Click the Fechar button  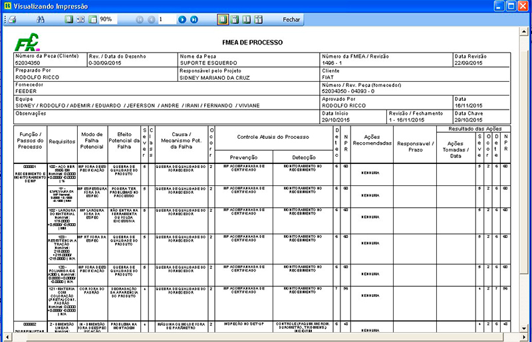tap(291, 20)
